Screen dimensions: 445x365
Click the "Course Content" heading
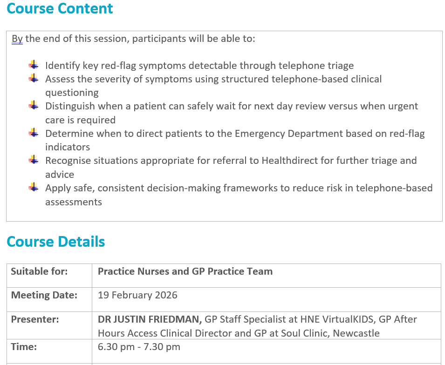click(x=60, y=9)
